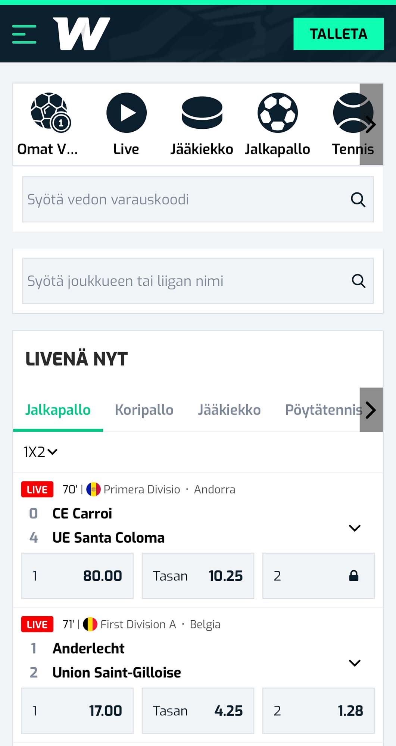Expand the Anderlecht match markets
This screenshot has height=746, width=396.
355,663
